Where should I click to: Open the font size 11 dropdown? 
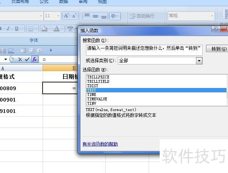[58, 16]
